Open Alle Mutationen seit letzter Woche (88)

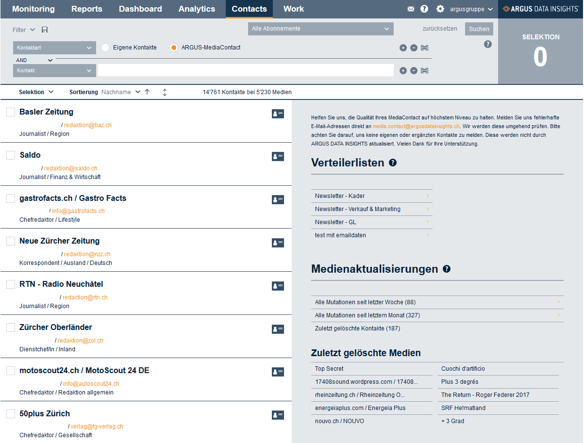tap(437, 302)
